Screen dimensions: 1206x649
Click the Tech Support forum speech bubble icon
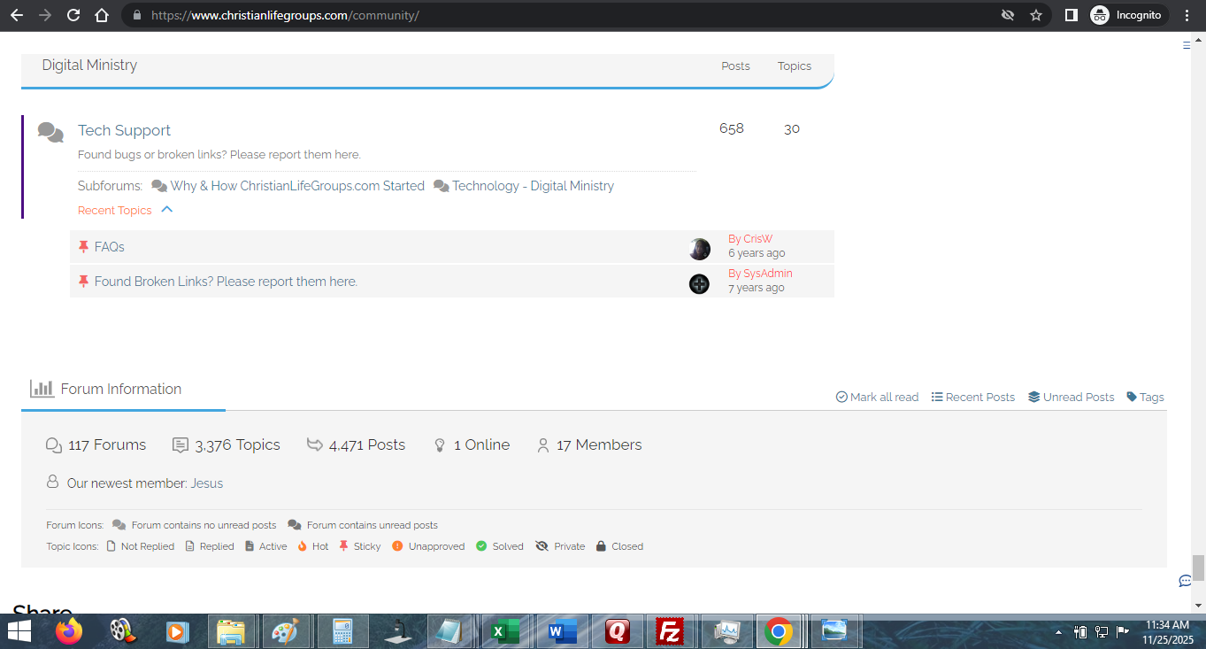(50, 132)
